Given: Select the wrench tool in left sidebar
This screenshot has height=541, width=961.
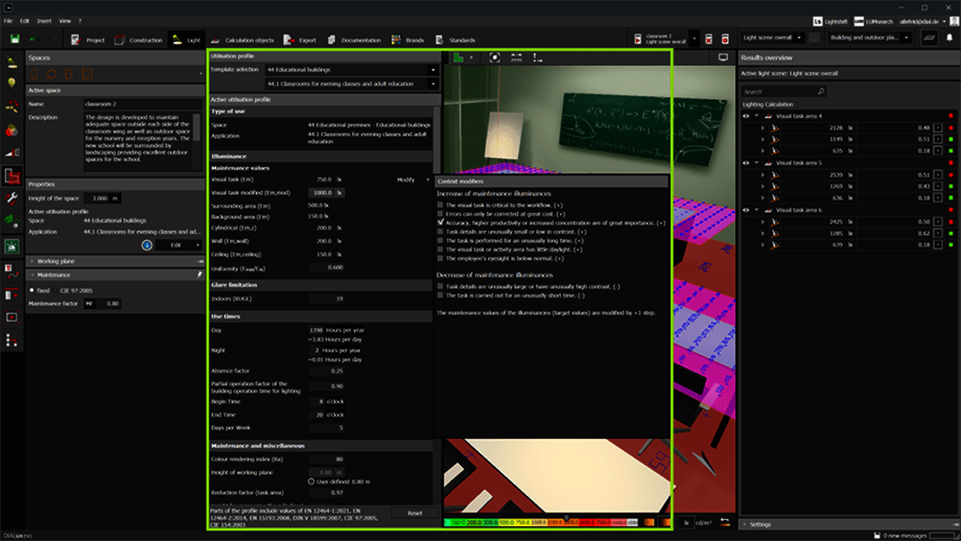Looking at the screenshot, I should (12, 199).
